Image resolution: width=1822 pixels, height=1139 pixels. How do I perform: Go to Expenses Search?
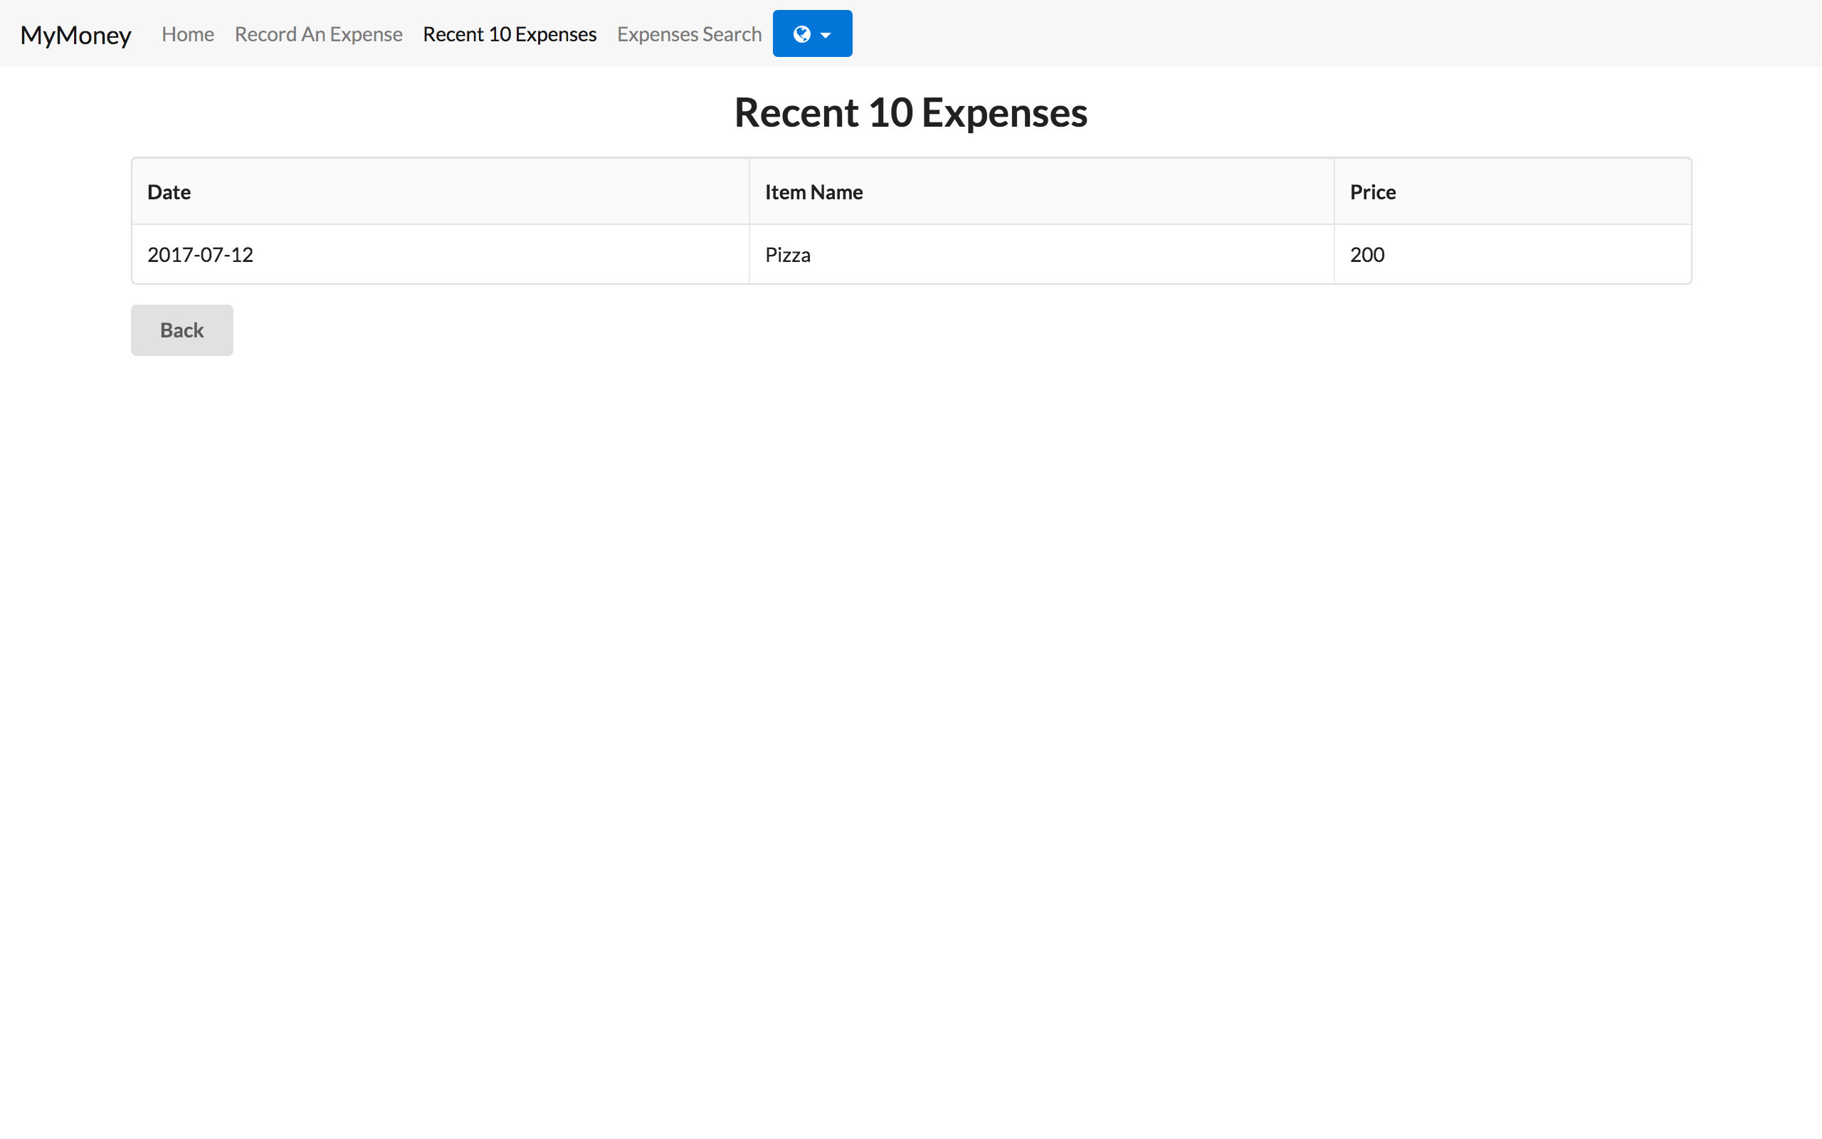click(688, 34)
